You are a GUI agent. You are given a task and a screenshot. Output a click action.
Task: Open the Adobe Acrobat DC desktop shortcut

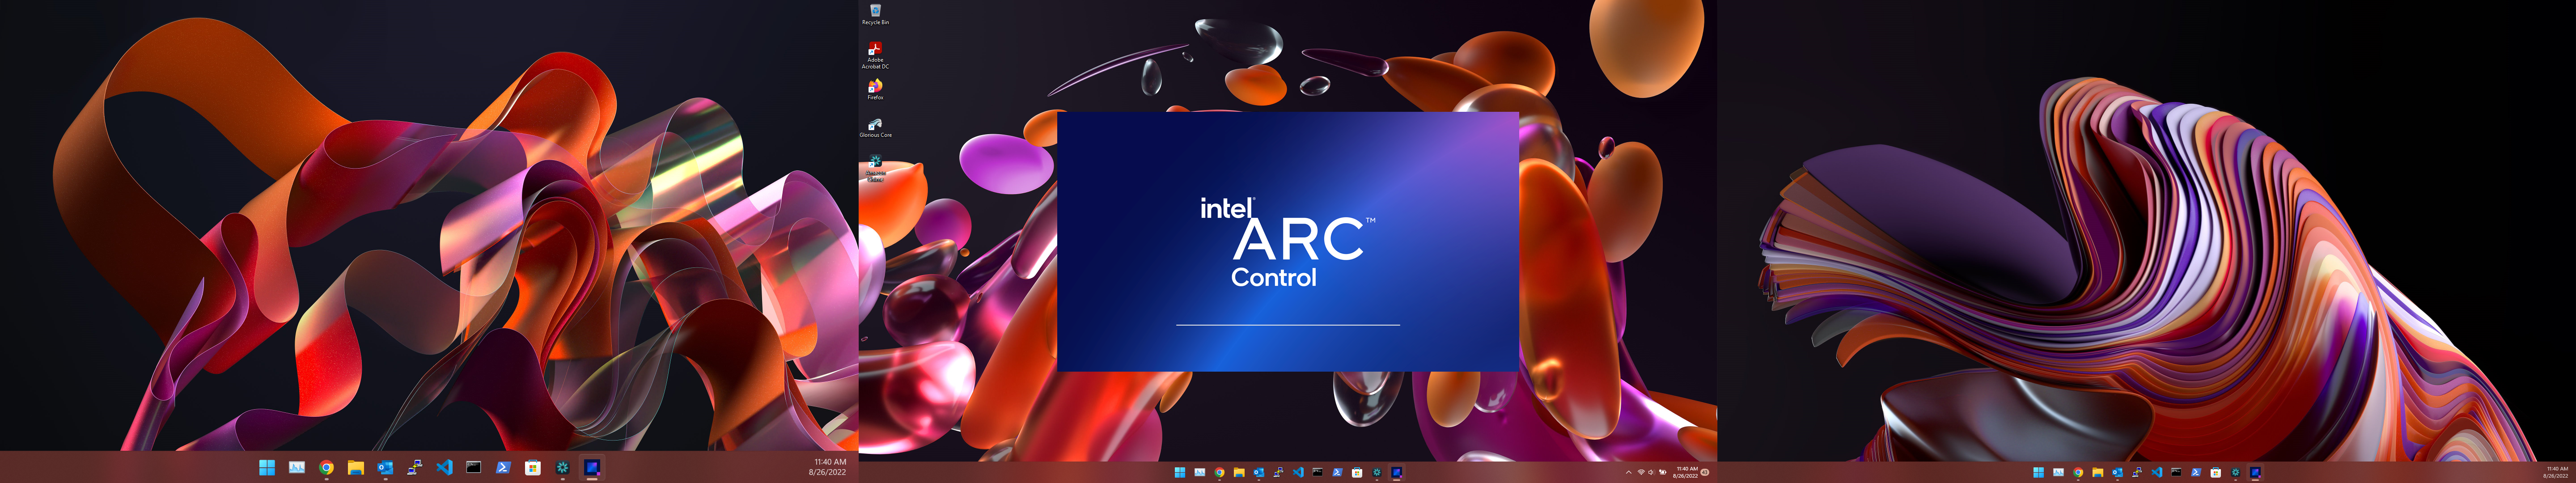point(875,55)
